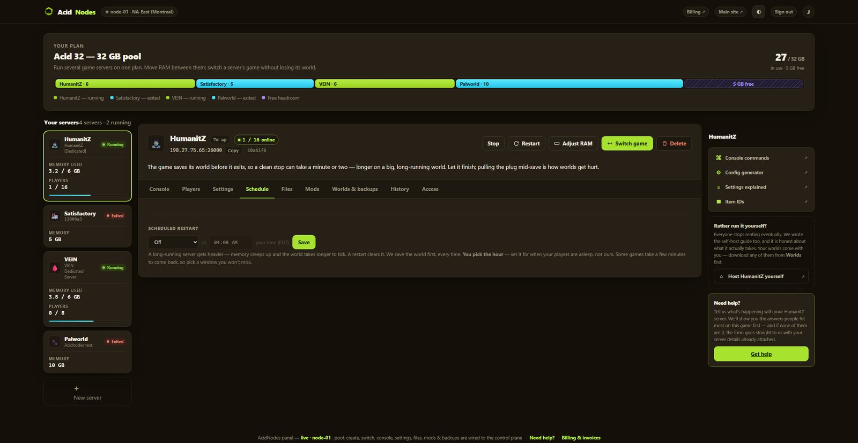Open the Billing link in header
The image size is (858, 443).
tap(696, 12)
